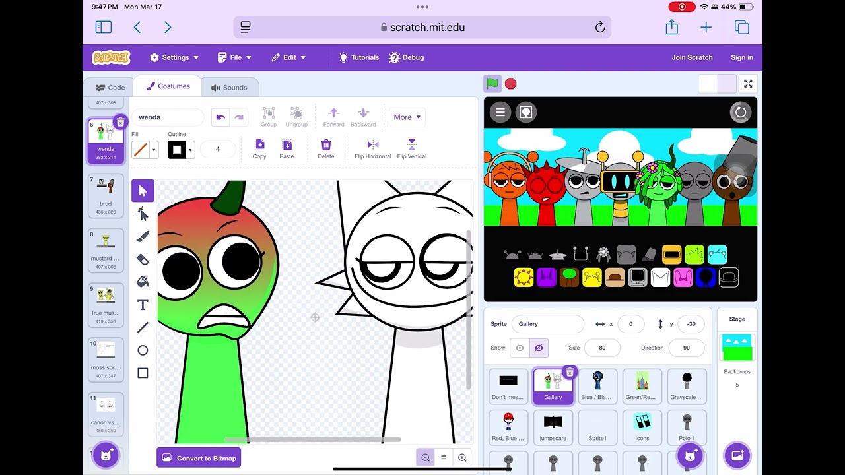Click the Sign in link

[x=742, y=57]
